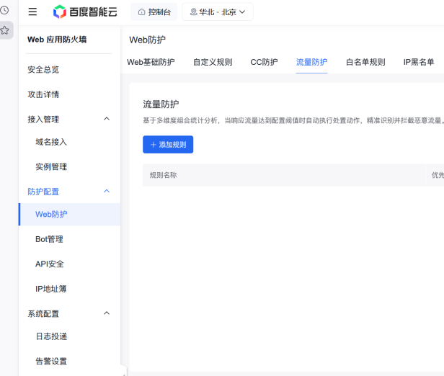Image resolution: width=444 pixels, height=376 pixels.
Task: Open 域名接入 page
Action: pos(51,142)
